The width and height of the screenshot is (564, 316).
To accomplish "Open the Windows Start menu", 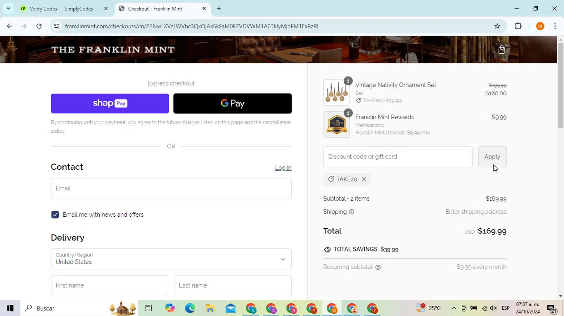I will click(x=10, y=308).
